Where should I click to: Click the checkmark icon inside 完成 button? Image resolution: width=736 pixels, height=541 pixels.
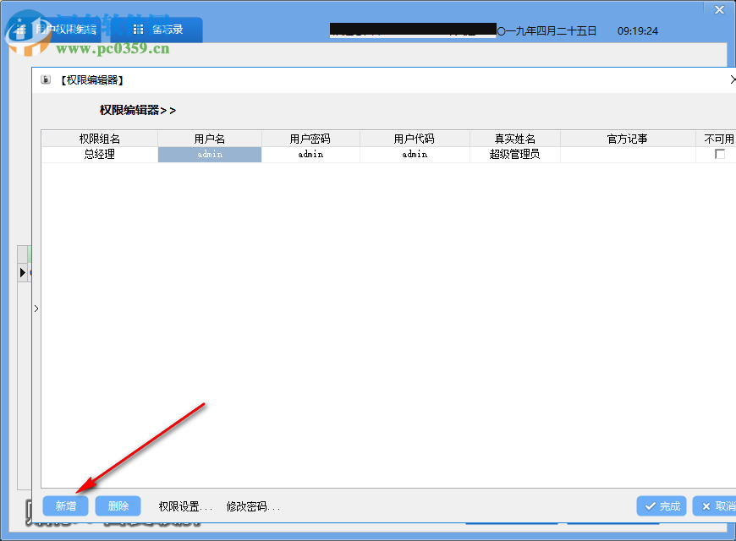650,505
